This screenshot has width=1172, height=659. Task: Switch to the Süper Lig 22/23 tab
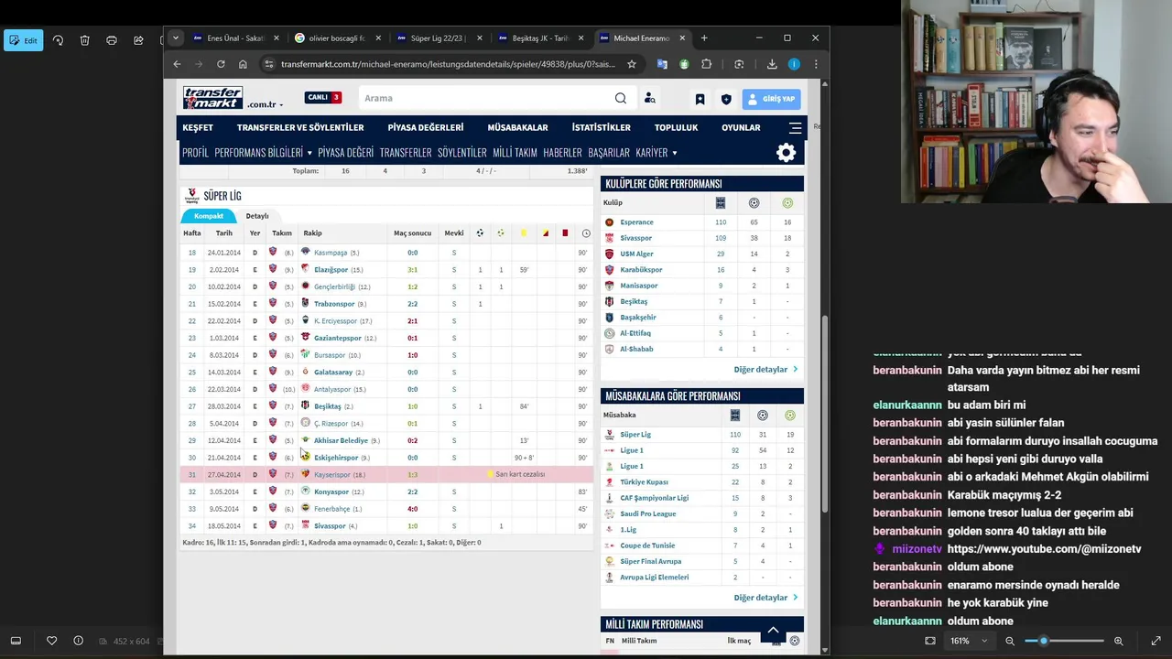coord(438,38)
